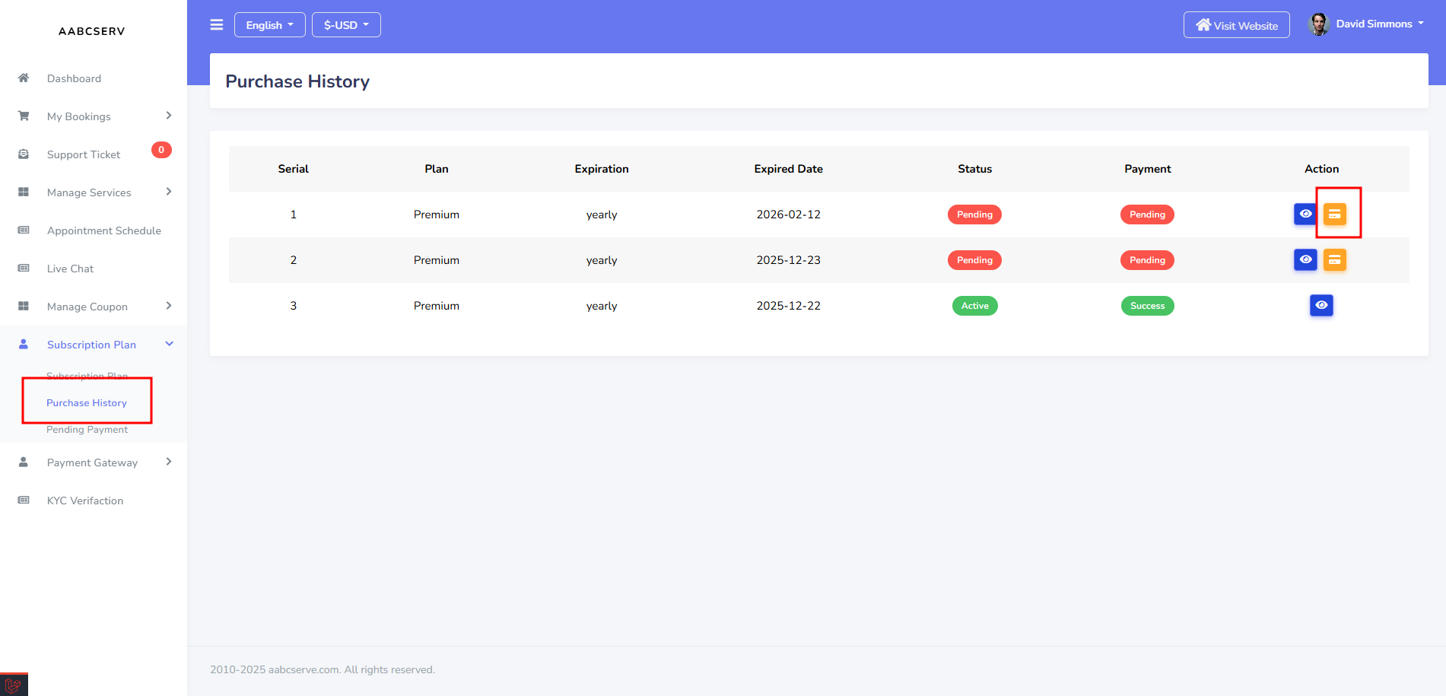The width and height of the screenshot is (1446, 696).
Task: Click the Active status badge
Action: click(974, 306)
